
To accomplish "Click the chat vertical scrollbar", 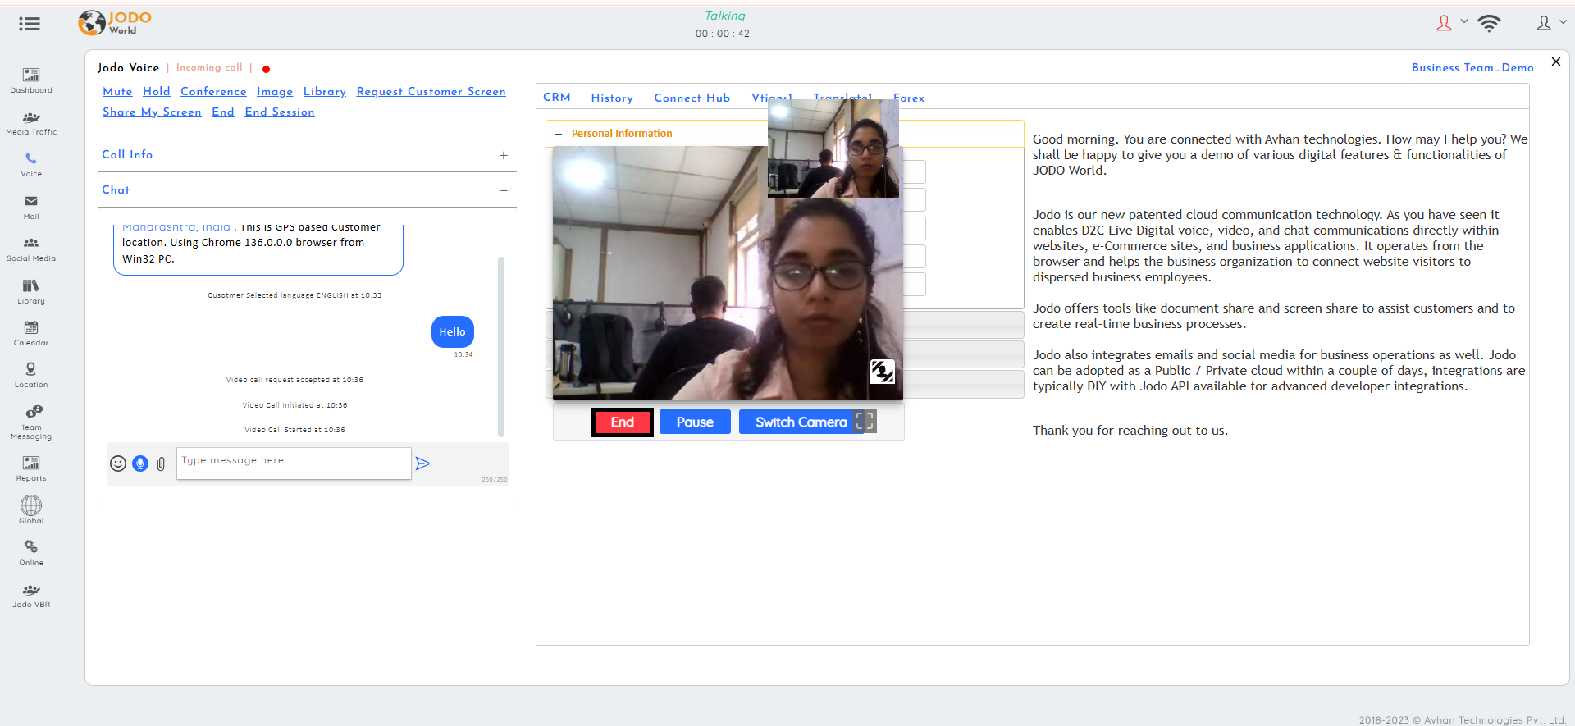I will (500, 345).
